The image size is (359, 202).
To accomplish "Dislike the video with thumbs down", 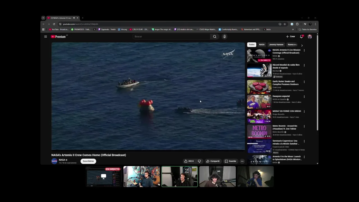I will [199, 161].
